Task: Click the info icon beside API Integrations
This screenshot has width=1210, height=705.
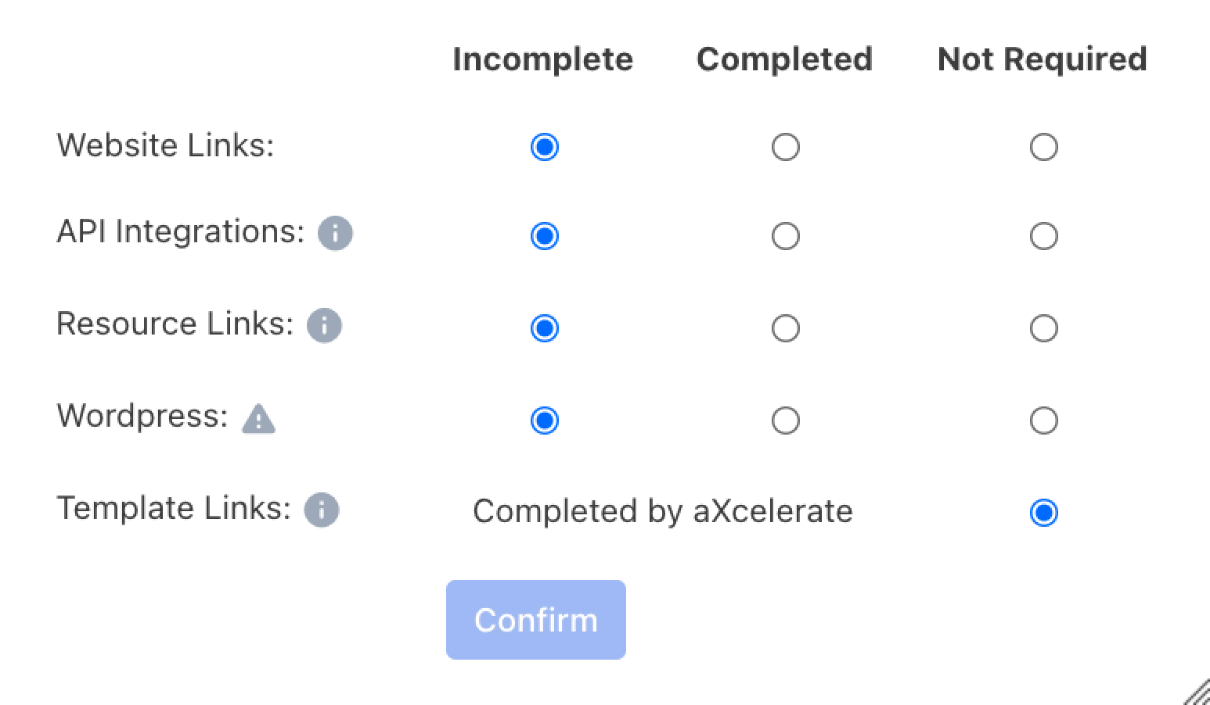Action: tap(335, 233)
